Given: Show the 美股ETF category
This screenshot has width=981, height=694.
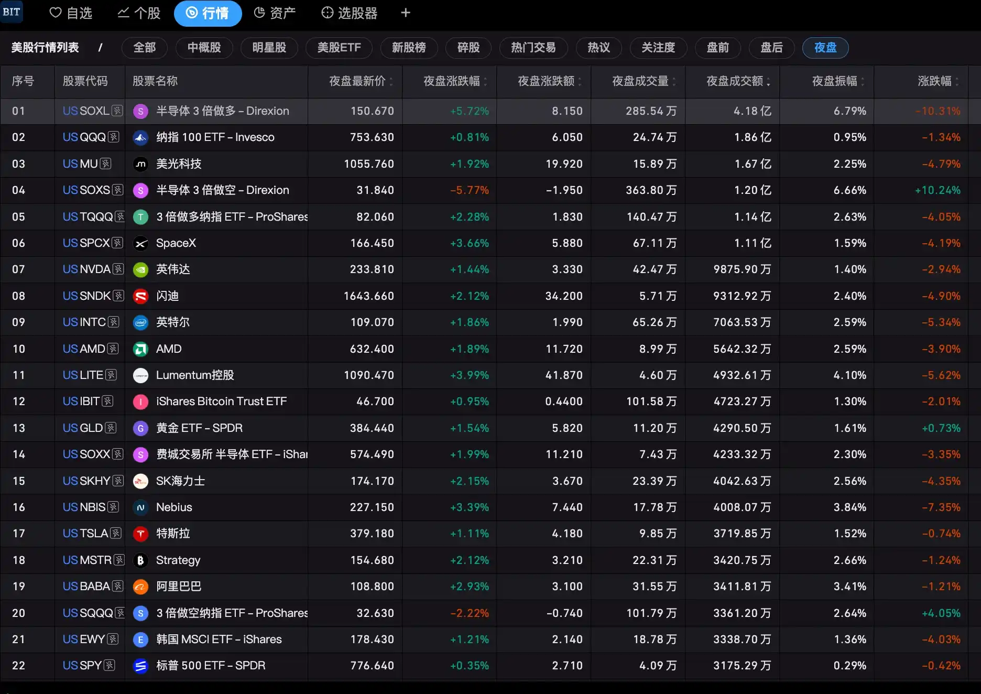Looking at the screenshot, I should click(339, 48).
